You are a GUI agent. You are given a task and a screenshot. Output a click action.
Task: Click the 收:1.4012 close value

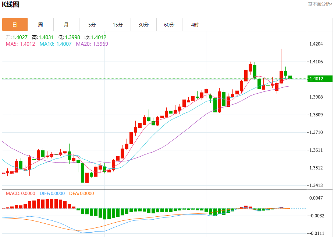(95, 37)
